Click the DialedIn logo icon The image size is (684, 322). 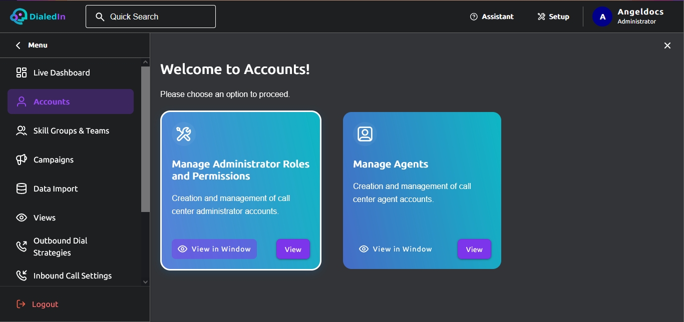point(19,16)
